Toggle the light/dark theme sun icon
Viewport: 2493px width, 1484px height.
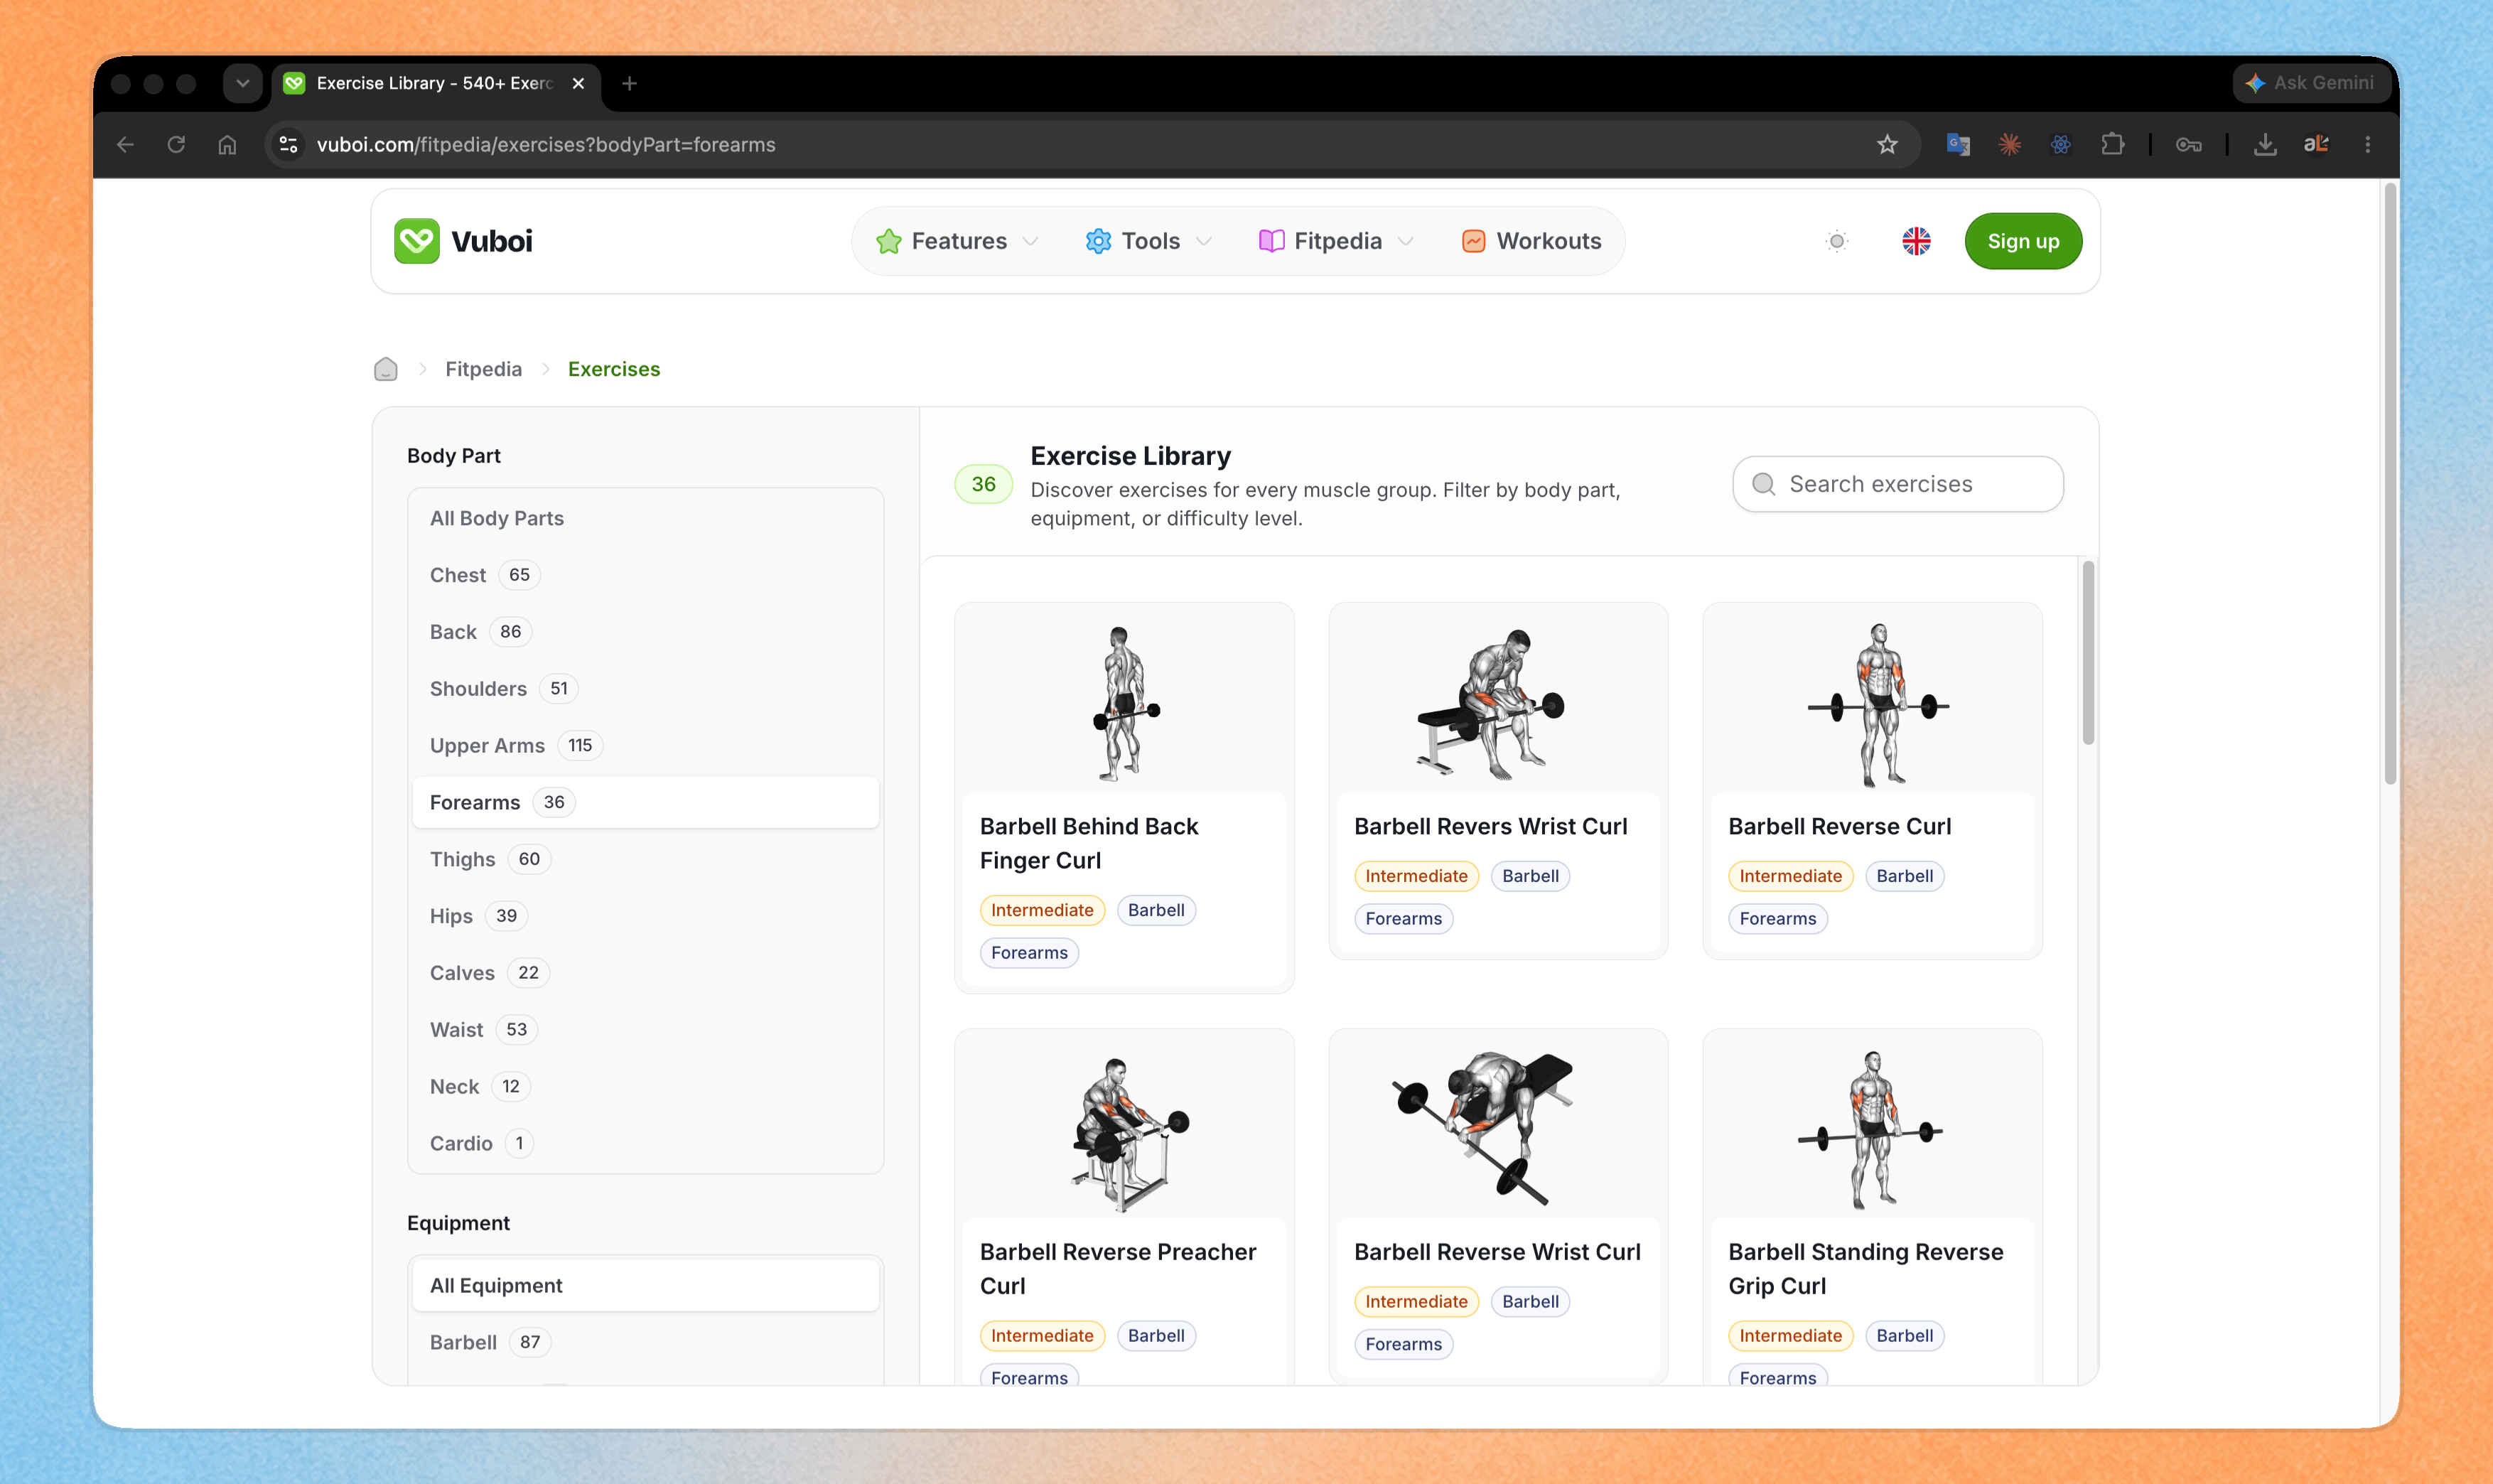[x=1836, y=241]
